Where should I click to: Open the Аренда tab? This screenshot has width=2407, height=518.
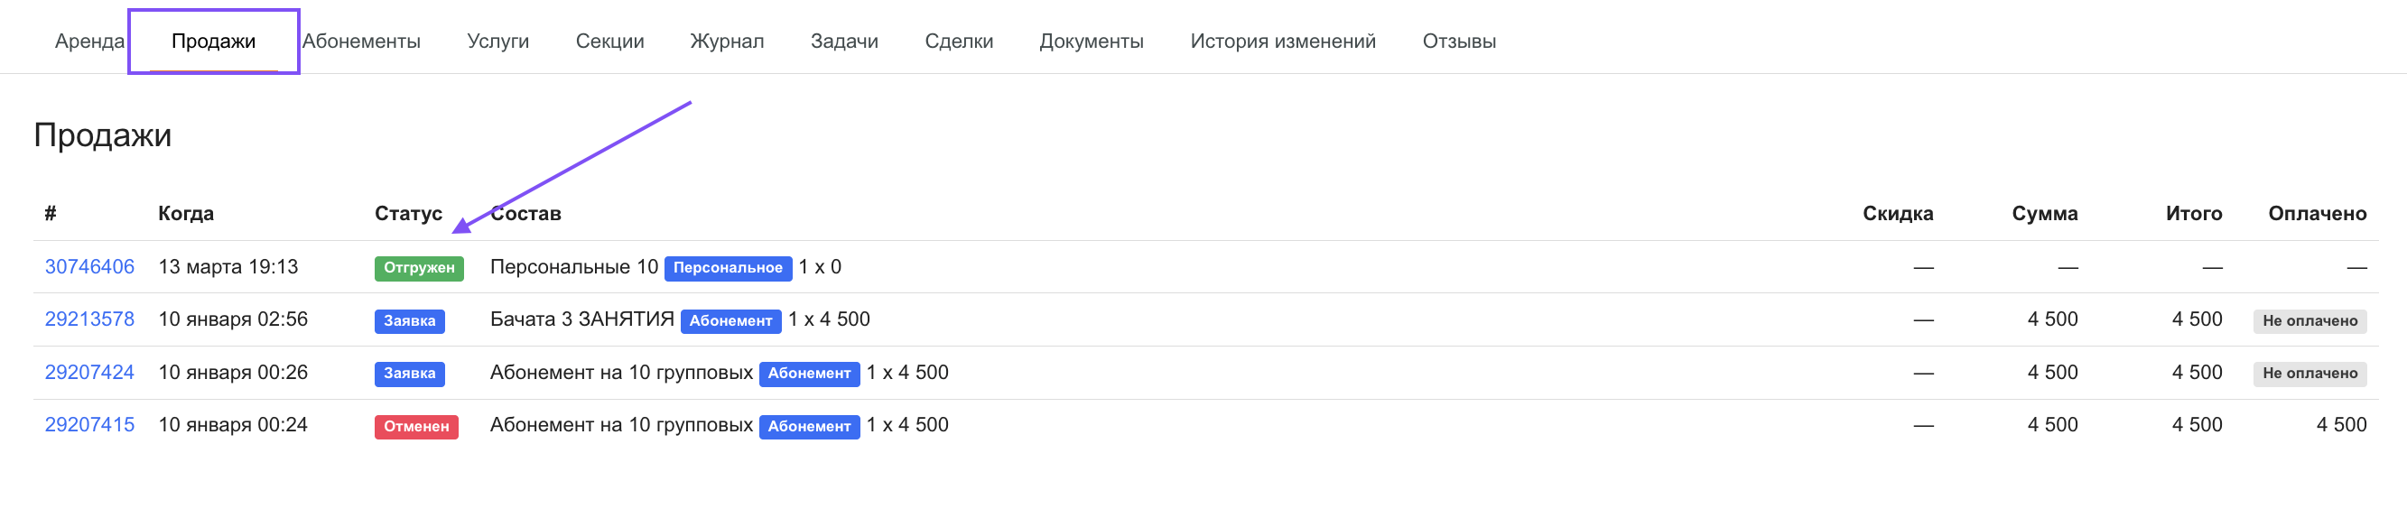pos(88,42)
